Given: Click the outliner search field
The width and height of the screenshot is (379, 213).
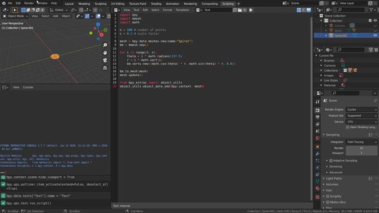Looking at the screenshot, I should pos(351,9).
